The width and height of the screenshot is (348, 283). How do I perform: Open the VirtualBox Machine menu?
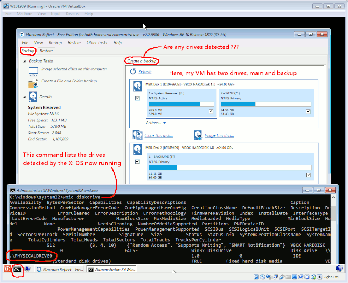point(24,14)
